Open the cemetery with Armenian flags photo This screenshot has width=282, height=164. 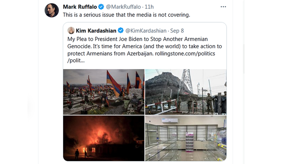click(x=104, y=92)
